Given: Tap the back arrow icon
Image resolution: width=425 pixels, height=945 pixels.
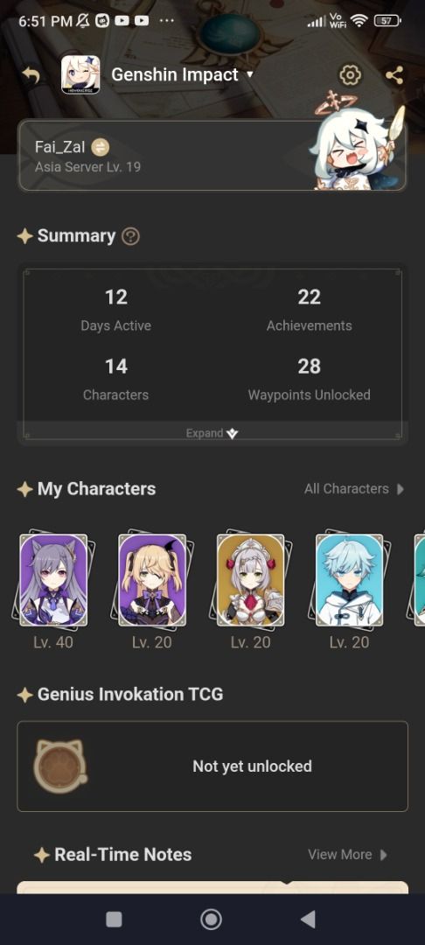Looking at the screenshot, I should (31, 75).
